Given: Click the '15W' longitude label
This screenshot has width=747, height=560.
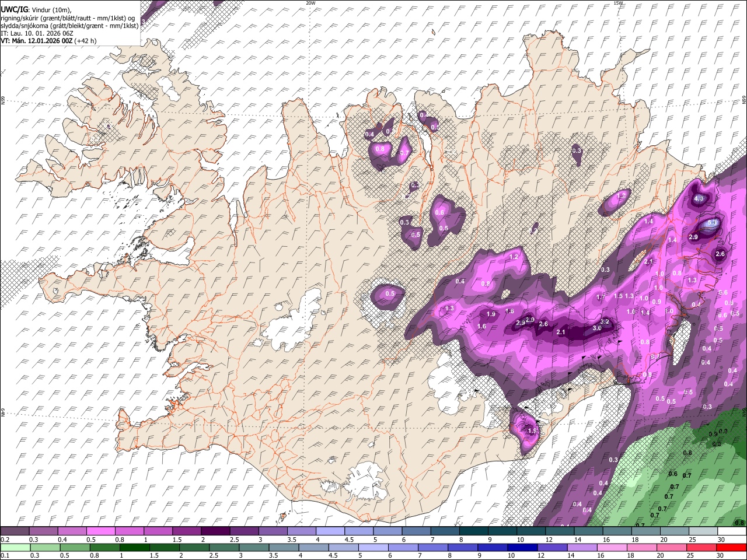Looking at the screenshot, I should pyautogui.click(x=618, y=3).
